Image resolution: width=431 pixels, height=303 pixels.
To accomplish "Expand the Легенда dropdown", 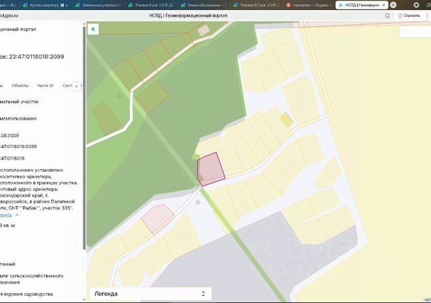I will [x=150, y=294].
